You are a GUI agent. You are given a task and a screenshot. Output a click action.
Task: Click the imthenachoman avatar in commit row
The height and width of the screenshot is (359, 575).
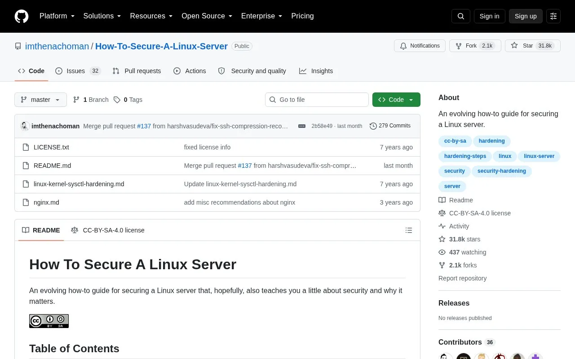[x=25, y=126]
